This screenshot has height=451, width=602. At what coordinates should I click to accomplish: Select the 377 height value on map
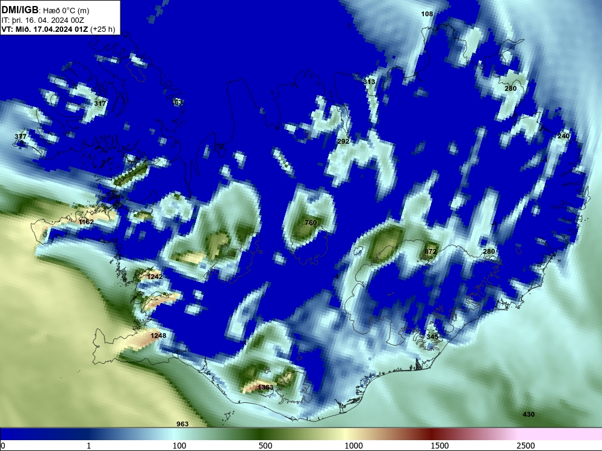click(x=20, y=137)
